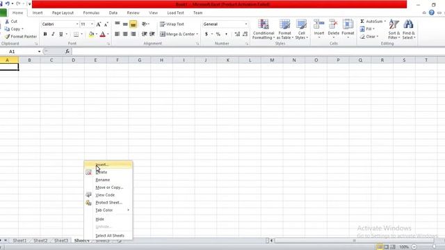Toggle italic formatting
This screenshot has height=250, width=445.
pos(53,34)
